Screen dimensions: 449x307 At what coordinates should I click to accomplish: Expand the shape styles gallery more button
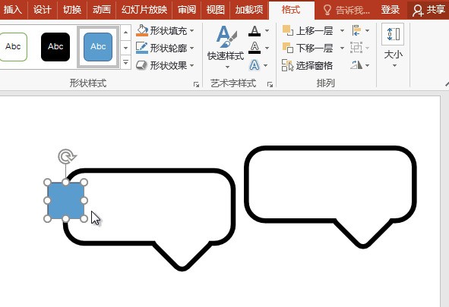125,62
